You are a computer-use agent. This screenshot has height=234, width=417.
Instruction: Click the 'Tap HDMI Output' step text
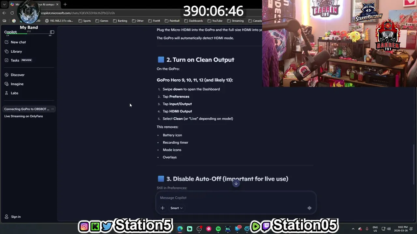point(177,111)
